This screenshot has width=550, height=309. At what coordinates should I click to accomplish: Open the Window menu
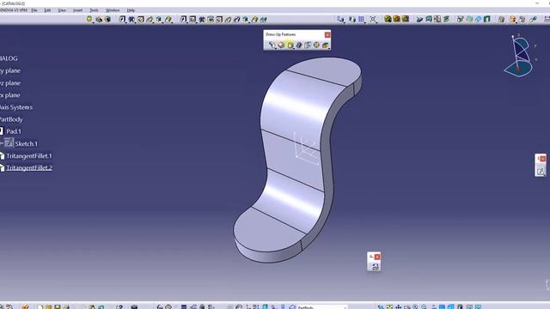click(113, 10)
